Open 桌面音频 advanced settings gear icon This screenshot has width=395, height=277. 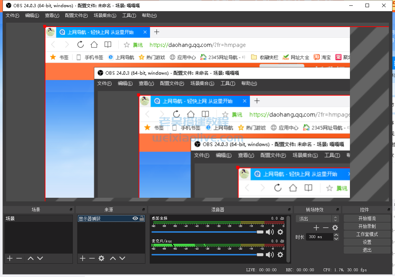point(280,232)
